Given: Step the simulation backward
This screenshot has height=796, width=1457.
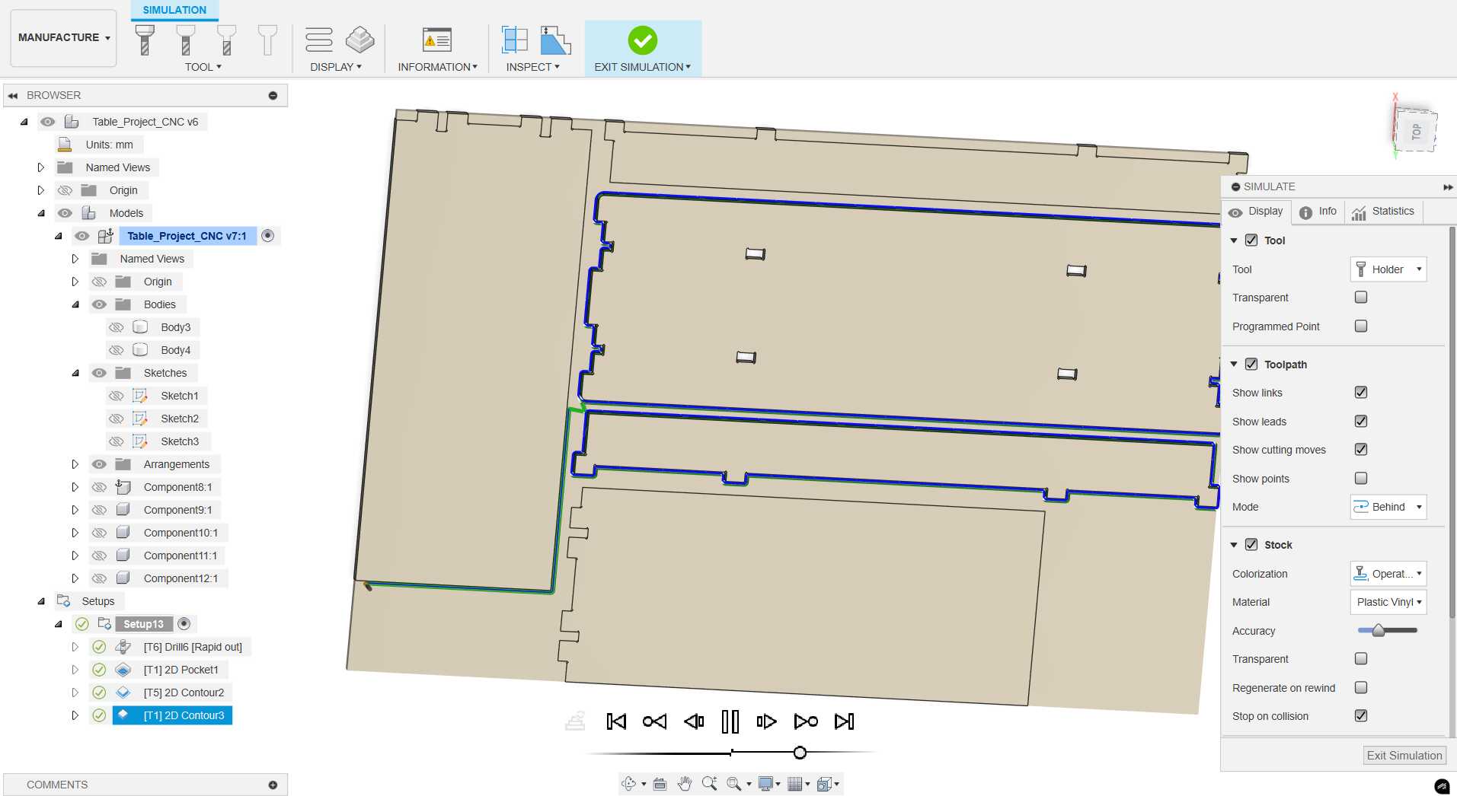Looking at the screenshot, I should [x=693, y=721].
